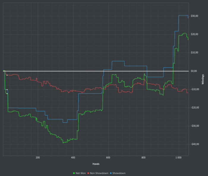Click the green Net Won legend swatch
The height and width of the screenshot is (176, 208).
point(74,173)
